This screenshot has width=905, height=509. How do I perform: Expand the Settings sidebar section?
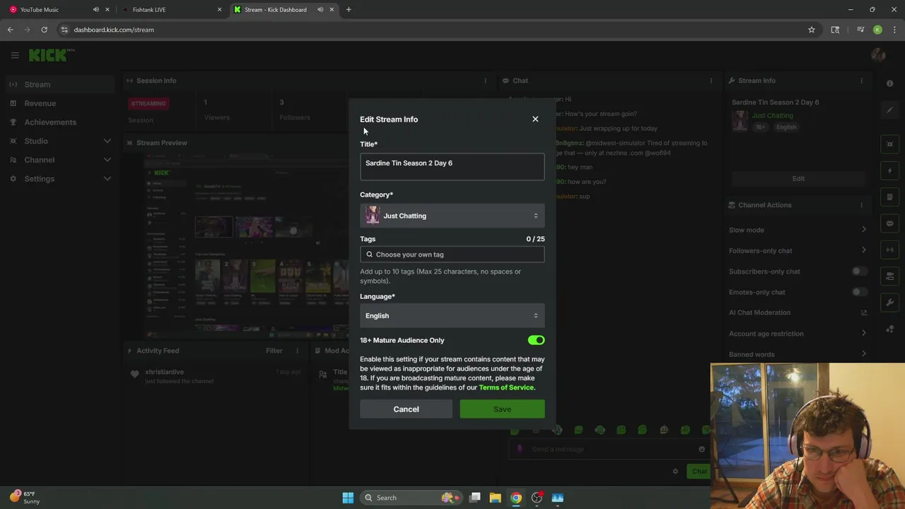coord(60,179)
